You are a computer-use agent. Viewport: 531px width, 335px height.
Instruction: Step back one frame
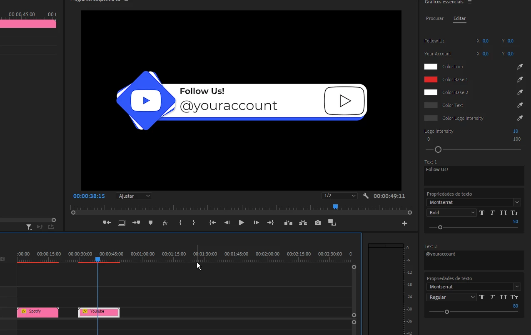tap(227, 223)
